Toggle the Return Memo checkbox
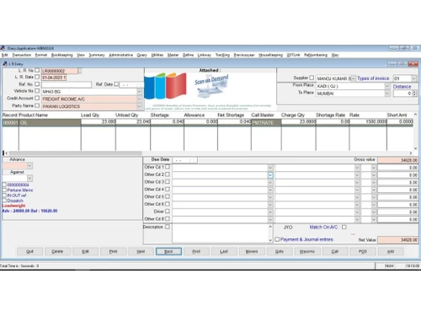Image resolution: width=421 pixels, height=316 pixels. [x=4, y=190]
